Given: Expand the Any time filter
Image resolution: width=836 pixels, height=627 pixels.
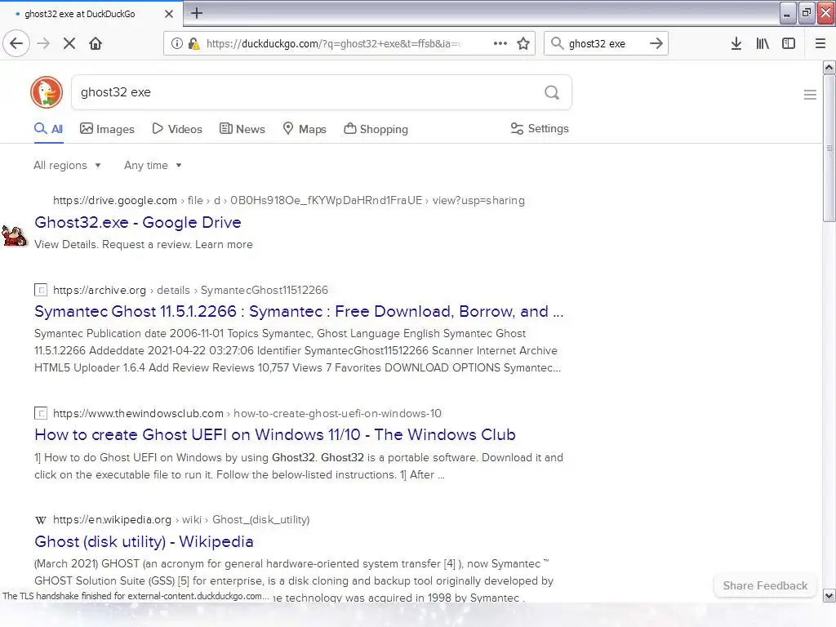Looking at the screenshot, I should (x=153, y=165).
